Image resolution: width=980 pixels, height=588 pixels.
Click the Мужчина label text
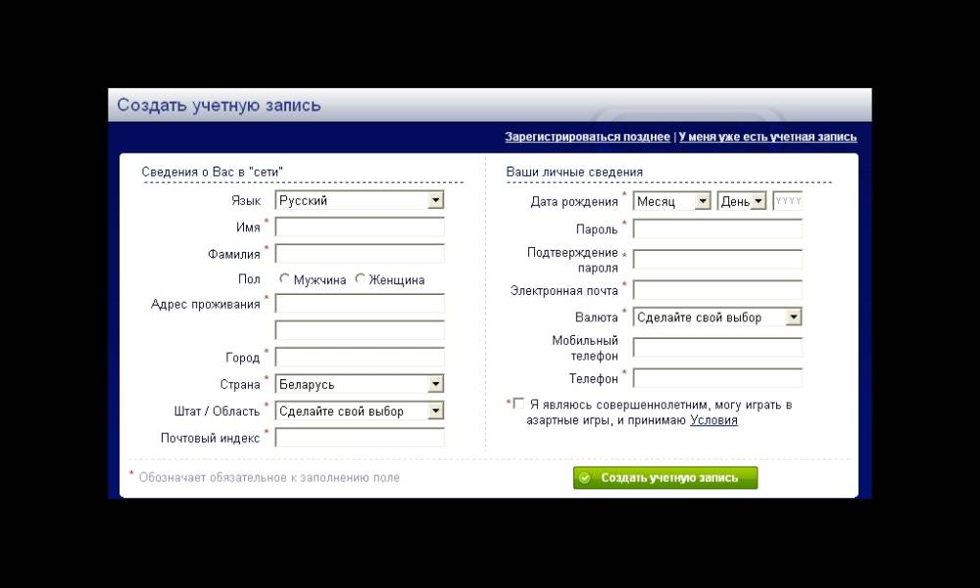pos(319,280)
